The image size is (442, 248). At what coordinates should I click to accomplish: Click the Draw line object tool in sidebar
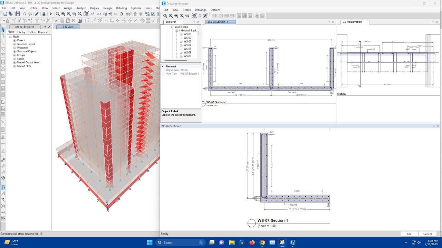tap(3, 43)
